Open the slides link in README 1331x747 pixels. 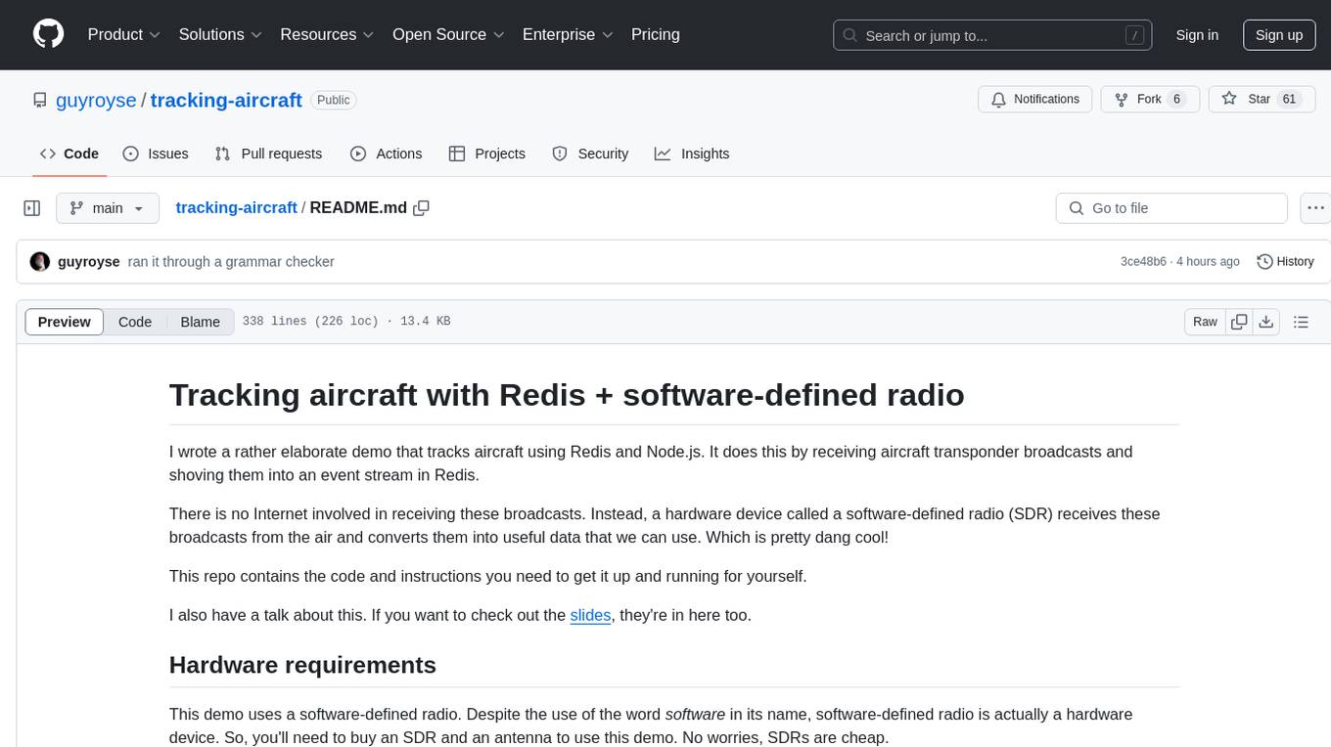pos(590,615)
